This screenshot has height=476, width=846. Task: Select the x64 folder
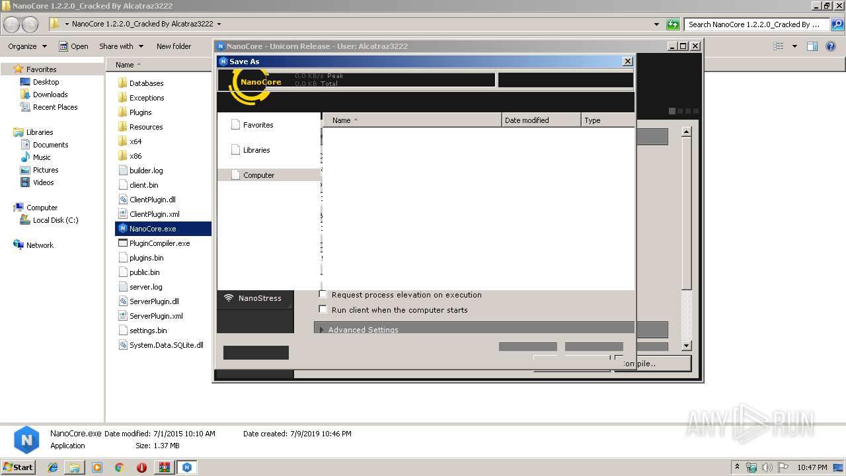[130, 141]
